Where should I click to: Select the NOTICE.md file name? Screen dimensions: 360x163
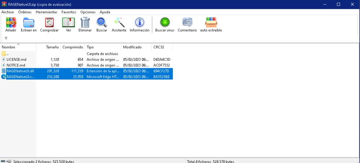pyautogui.click(x=16, y=65)
